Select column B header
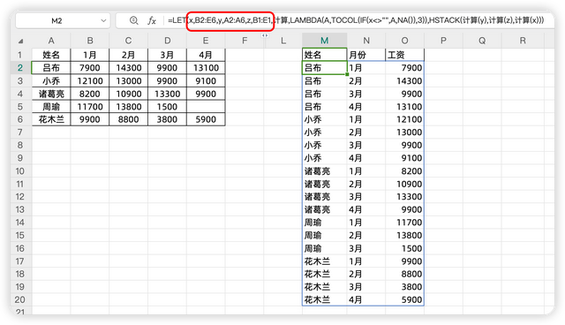This screenshot has height=325, width=565. [x=90, y=41]
